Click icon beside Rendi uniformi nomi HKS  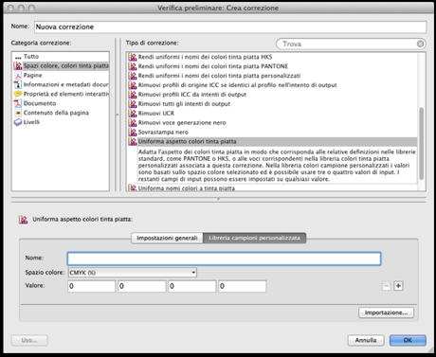[x=133, y=57]
